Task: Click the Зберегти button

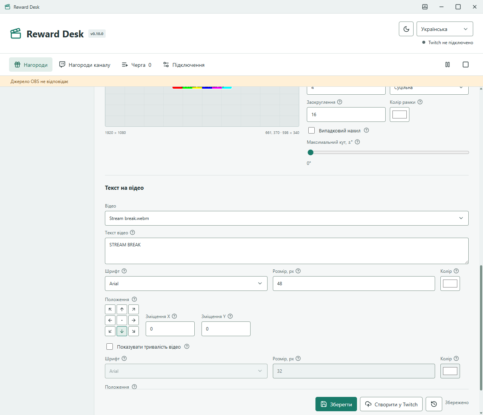Action: pos(336,404)
